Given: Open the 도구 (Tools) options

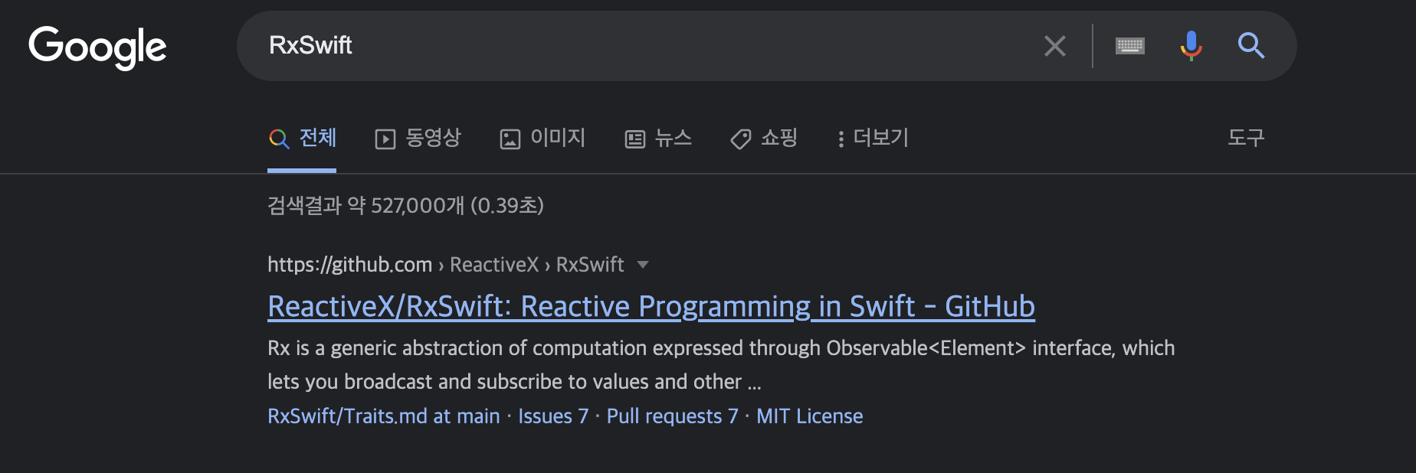Looking at the screenshot, I should click(1246, 138).
